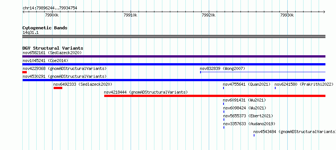Select the purple nsv6582161 variant bar

(x=174, y=56)
